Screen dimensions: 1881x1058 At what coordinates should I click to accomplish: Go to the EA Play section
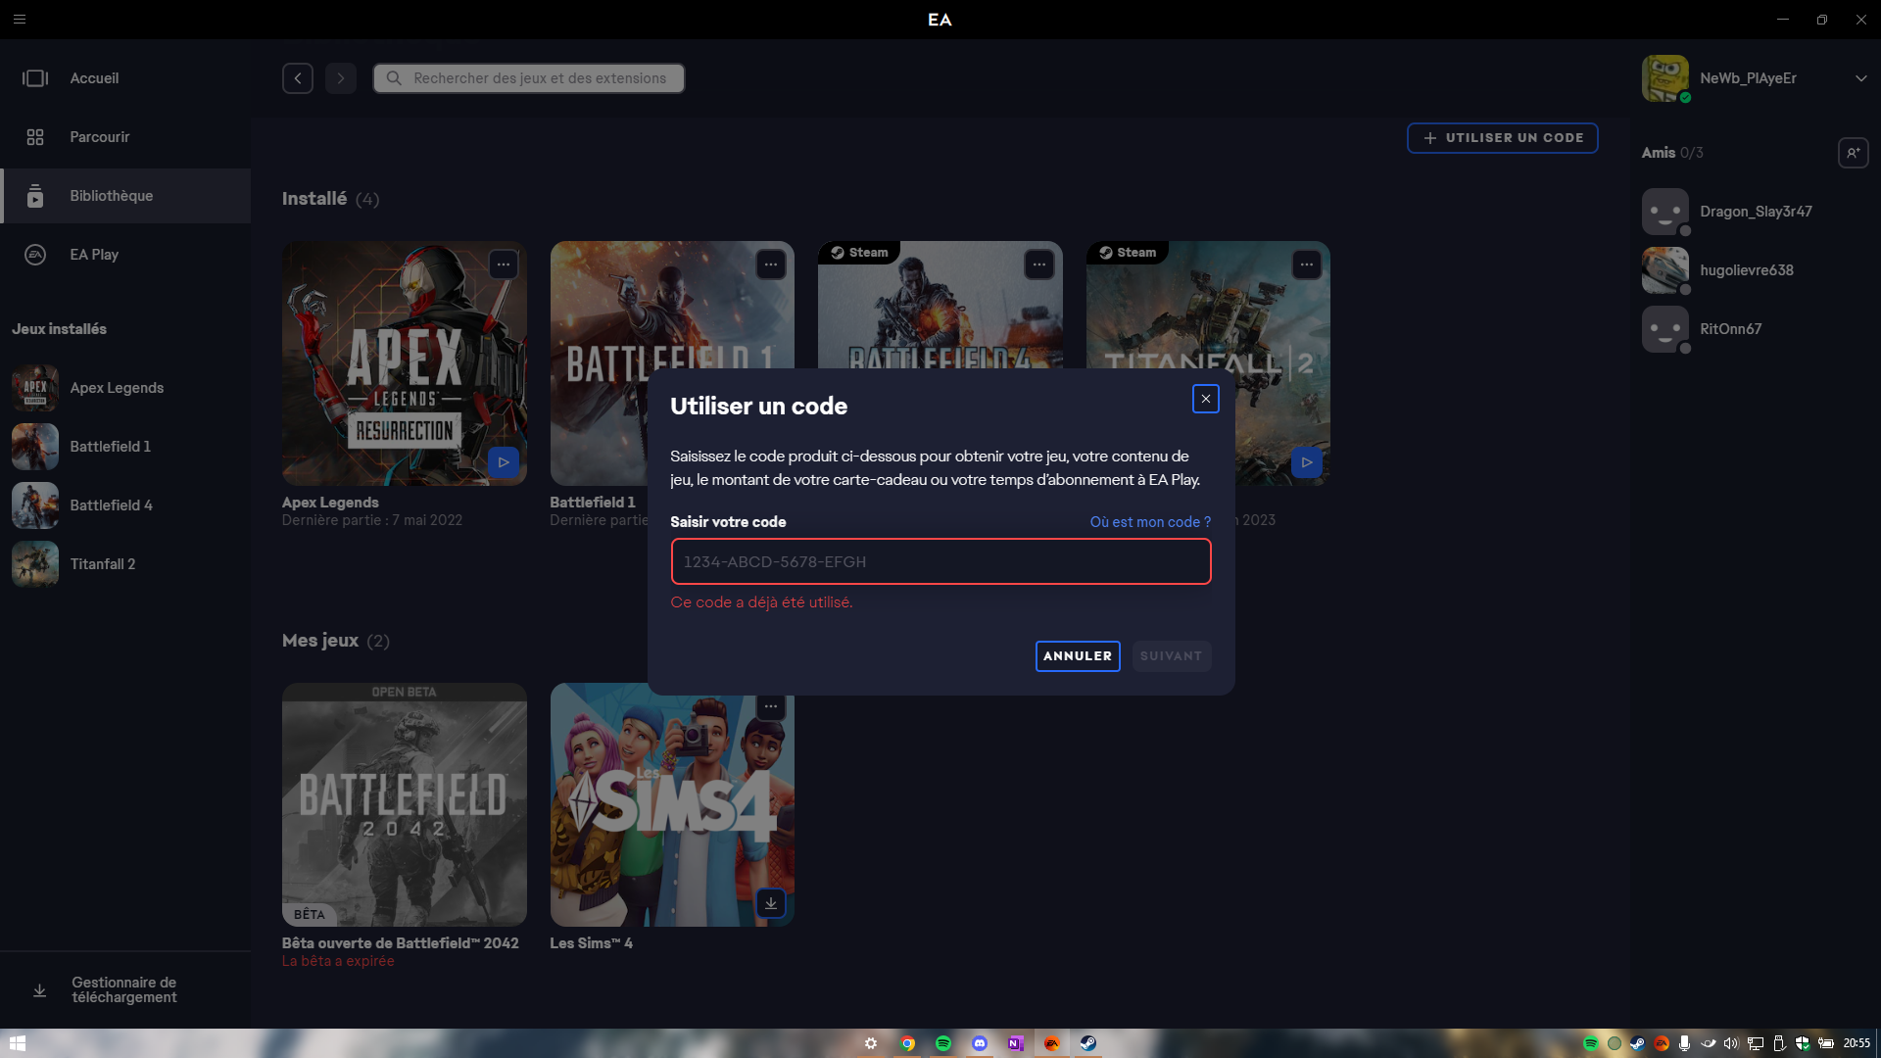coord(94,255)
